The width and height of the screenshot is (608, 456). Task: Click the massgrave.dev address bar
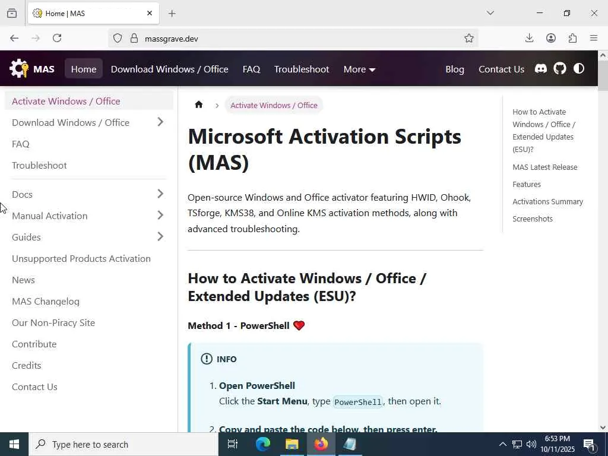[293, 39]
